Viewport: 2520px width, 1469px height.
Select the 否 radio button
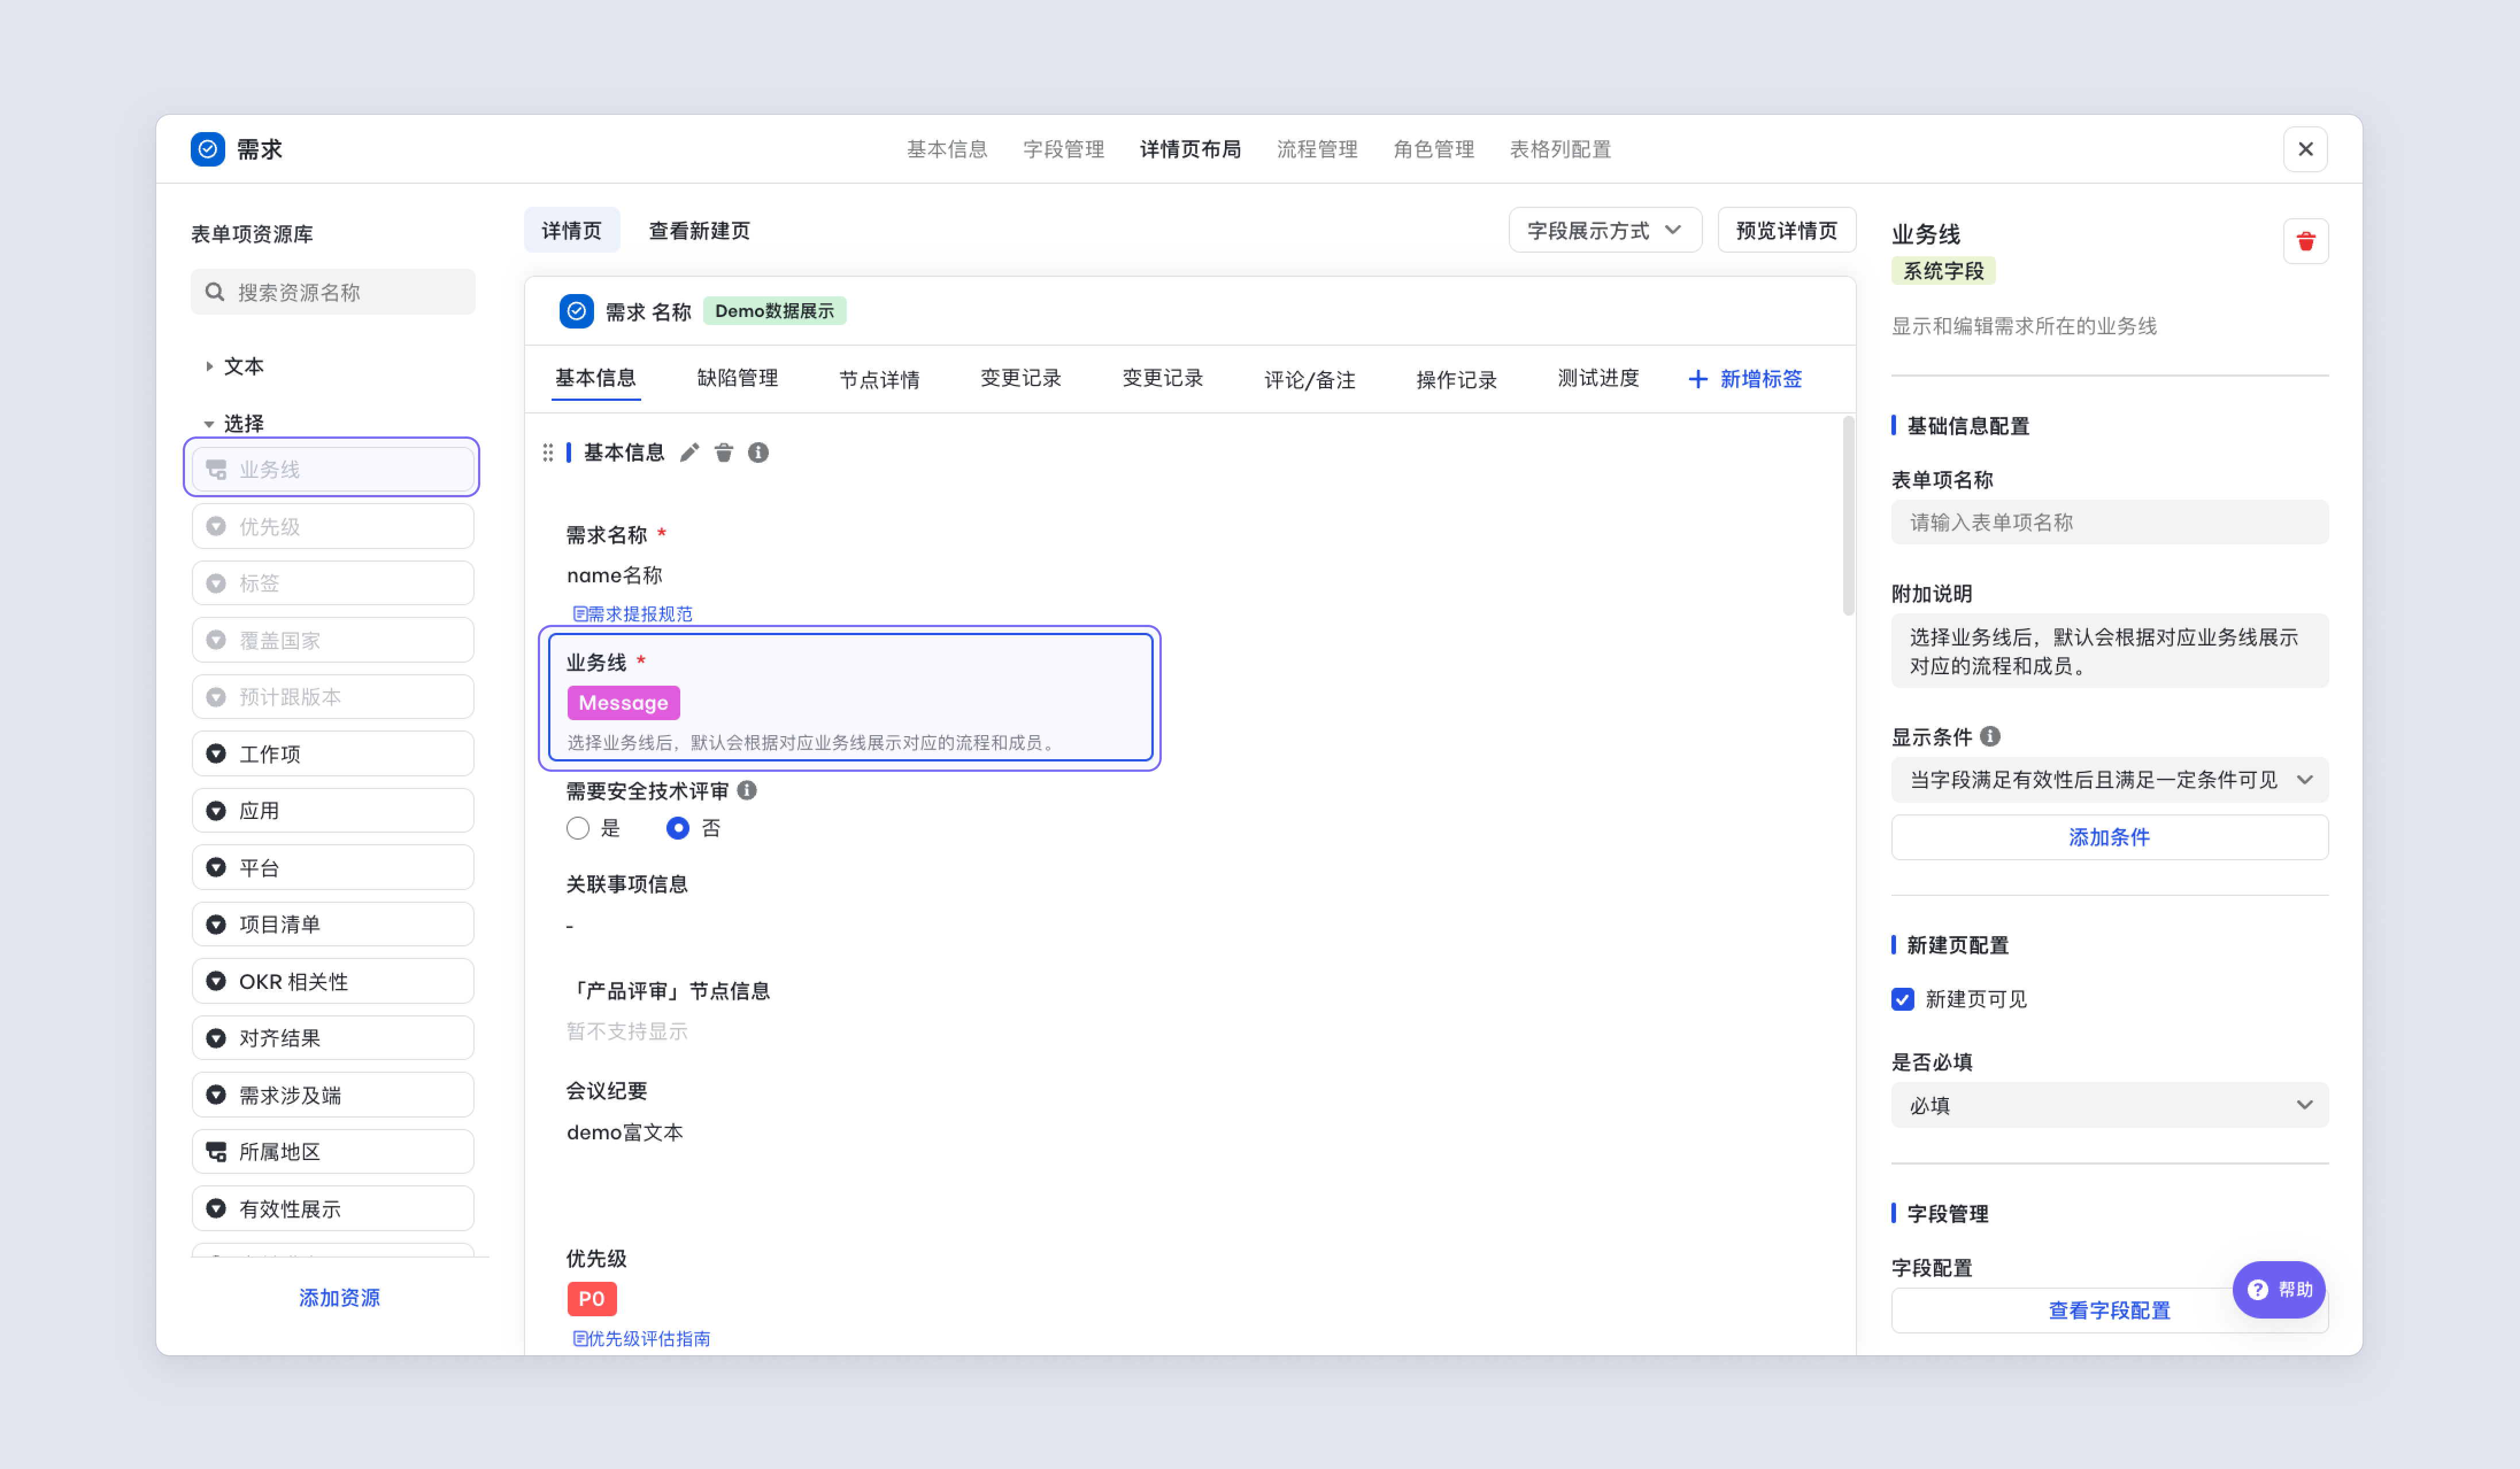(678, 829)
